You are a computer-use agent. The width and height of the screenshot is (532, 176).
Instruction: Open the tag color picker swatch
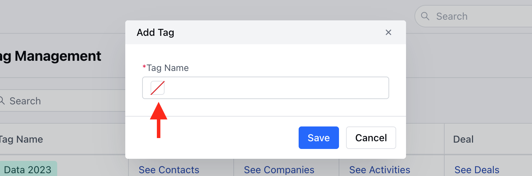click(158, 88)
